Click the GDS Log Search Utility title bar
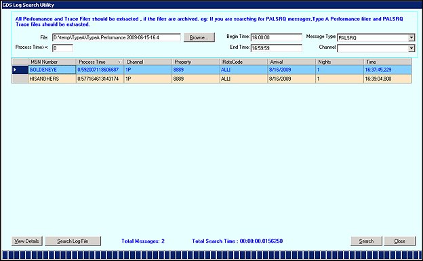 point(211,5)
